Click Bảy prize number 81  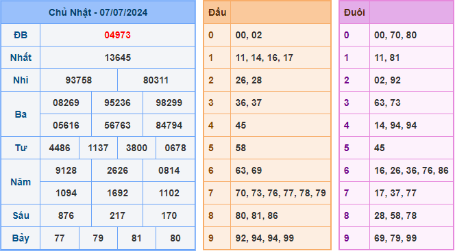click(136, 238)
